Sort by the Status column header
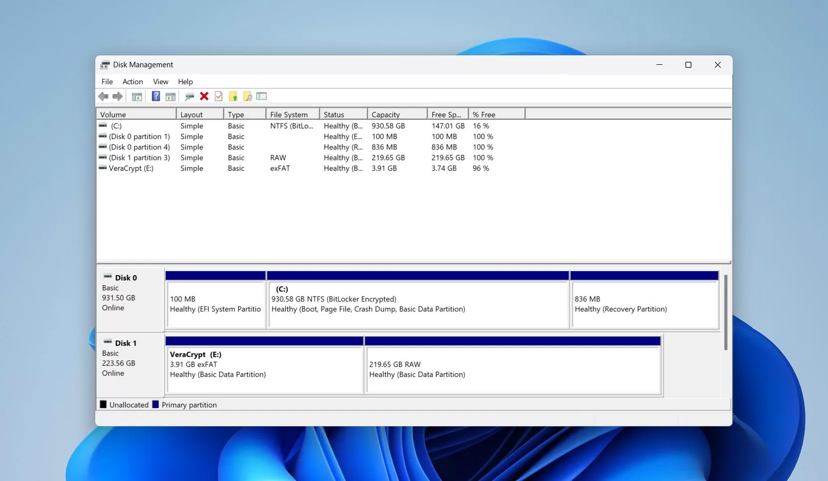This screenshot has height=481, width=828. point(343,114)
